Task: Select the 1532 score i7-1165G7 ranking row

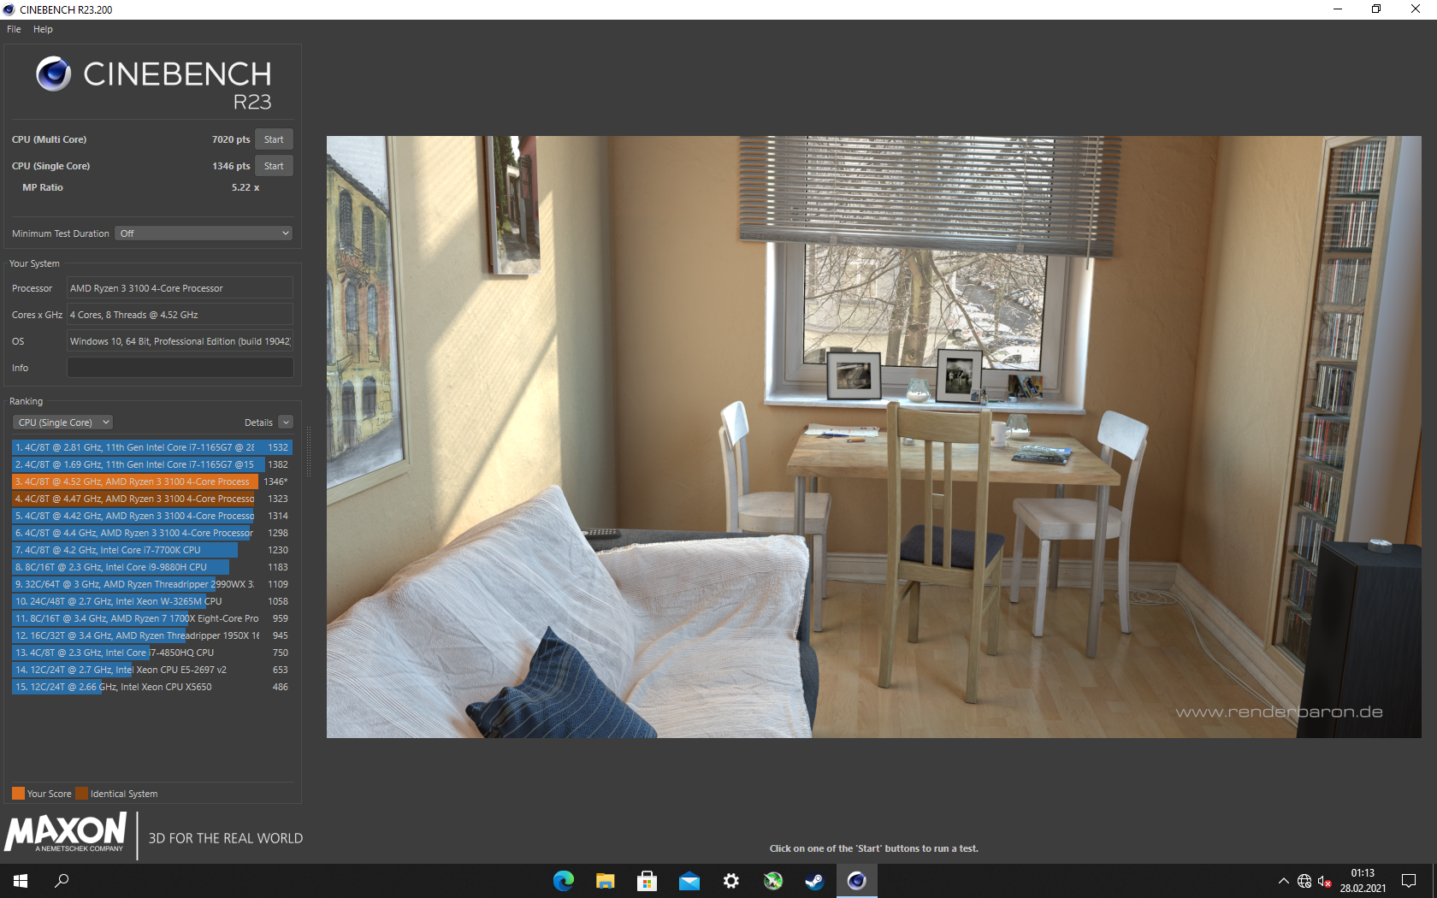Action: pyautogui.click(x=152, y=447)
